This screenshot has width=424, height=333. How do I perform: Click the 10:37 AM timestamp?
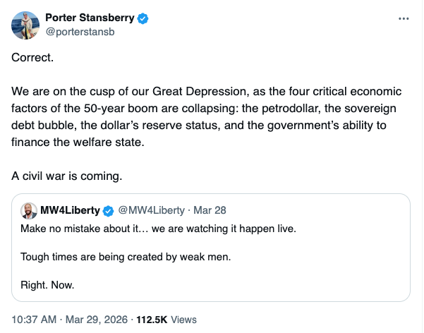(x=34, y=319)
